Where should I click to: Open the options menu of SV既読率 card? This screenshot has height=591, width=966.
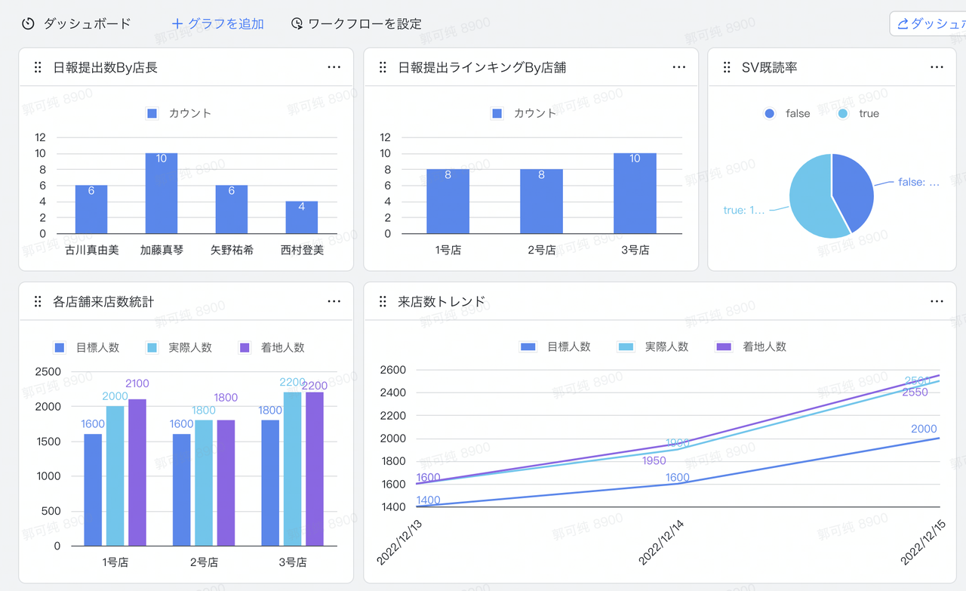[x=937, y=67]
